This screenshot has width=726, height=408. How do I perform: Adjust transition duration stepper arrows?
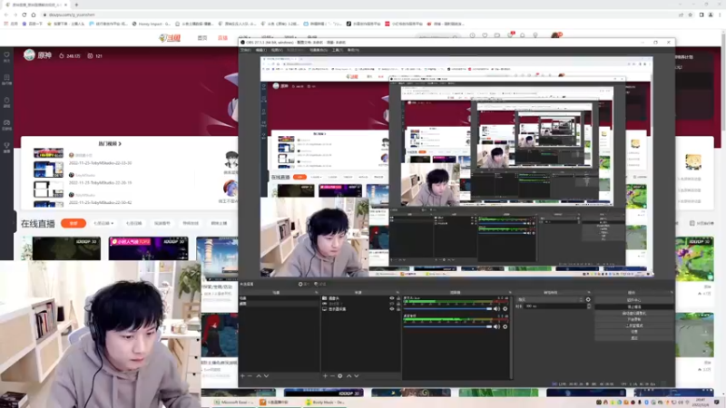588,306
